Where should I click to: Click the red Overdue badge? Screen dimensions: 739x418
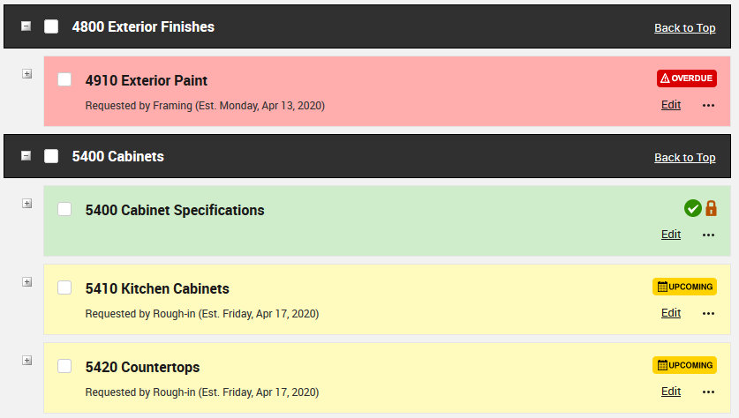(x=686, y=78)
